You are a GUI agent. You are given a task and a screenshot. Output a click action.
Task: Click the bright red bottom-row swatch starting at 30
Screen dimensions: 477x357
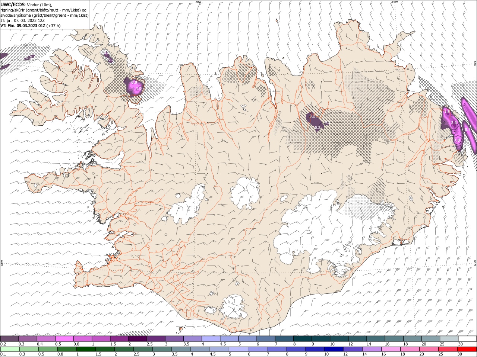click(x=467, y=349)
